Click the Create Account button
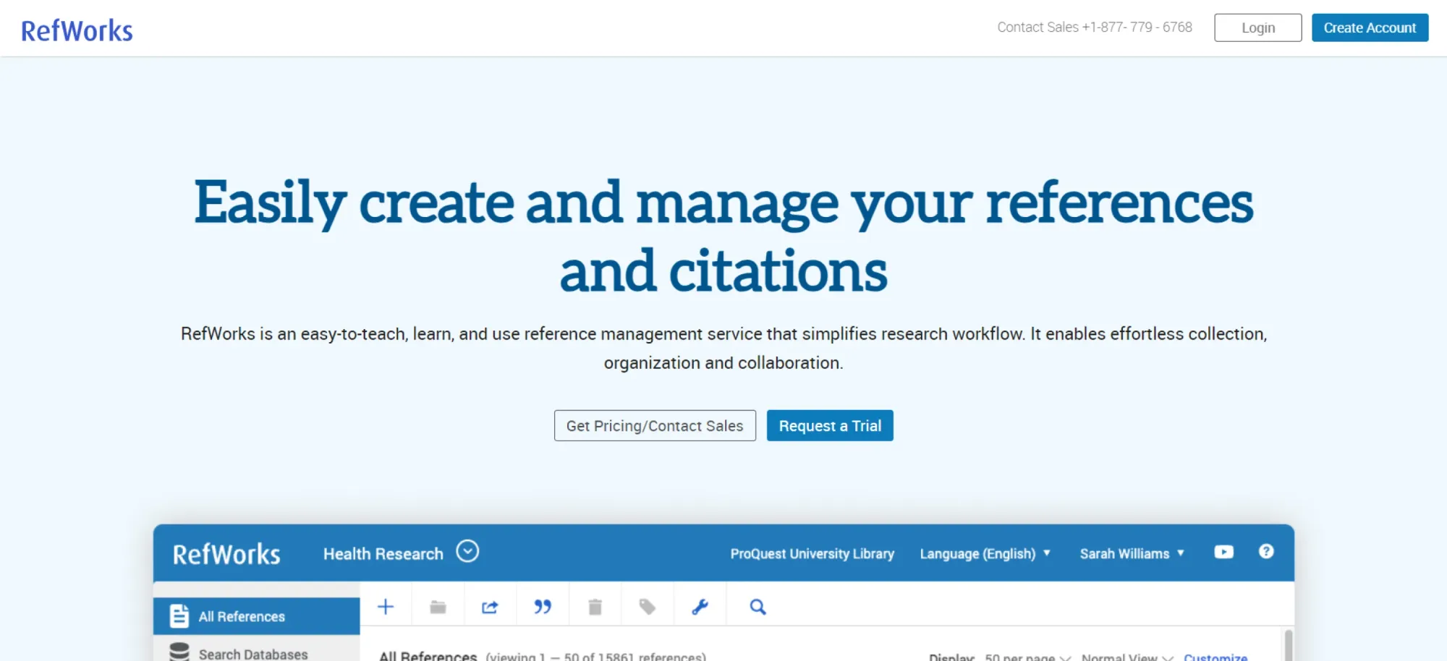The height and width of the screenshot is (661, 1447). 1370,27
